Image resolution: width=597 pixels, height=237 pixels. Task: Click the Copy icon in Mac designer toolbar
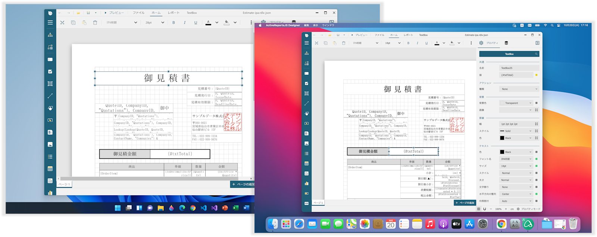(325, 43)
